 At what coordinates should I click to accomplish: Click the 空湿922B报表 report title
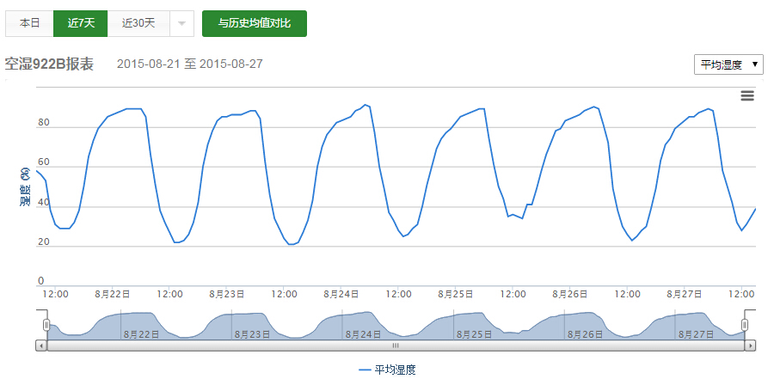[x=49, y=64]
